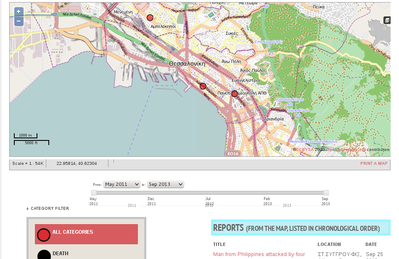This screenshot has height=259, width=399.
Task: Click the red circle icon for All Categories
Action: tap(43, 235)
